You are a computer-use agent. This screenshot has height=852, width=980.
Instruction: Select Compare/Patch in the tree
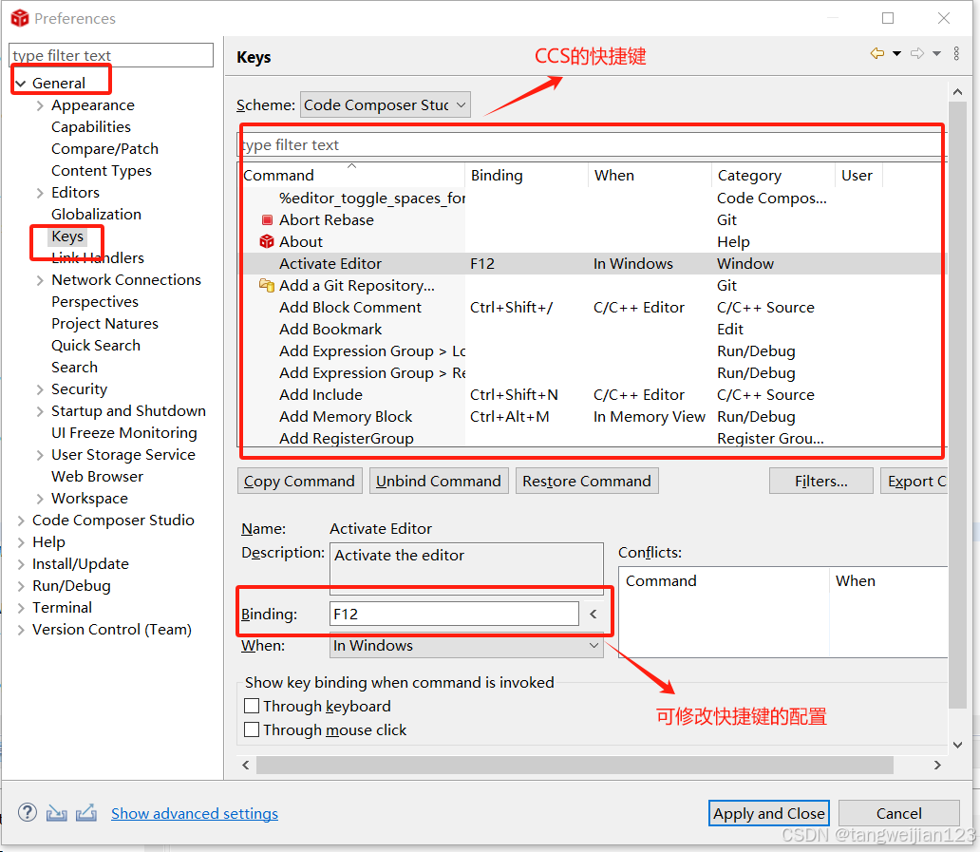pos(104,149)
